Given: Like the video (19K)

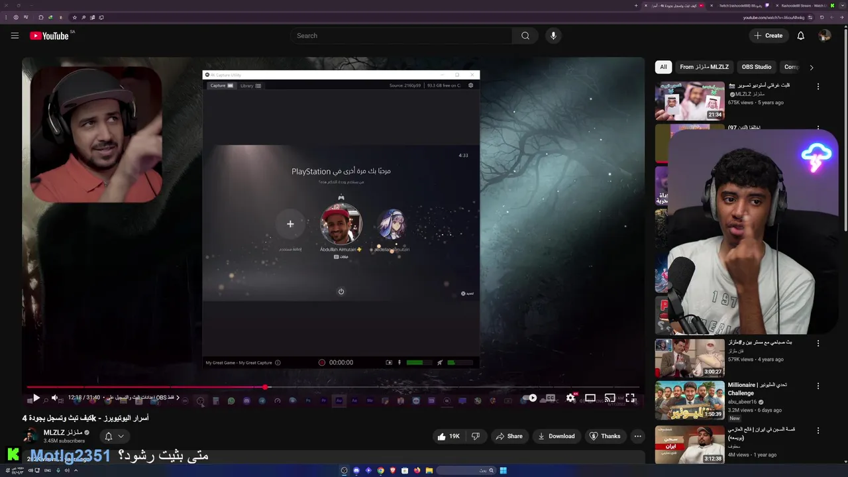Looking at the screenshot, I should click(449, 436).
